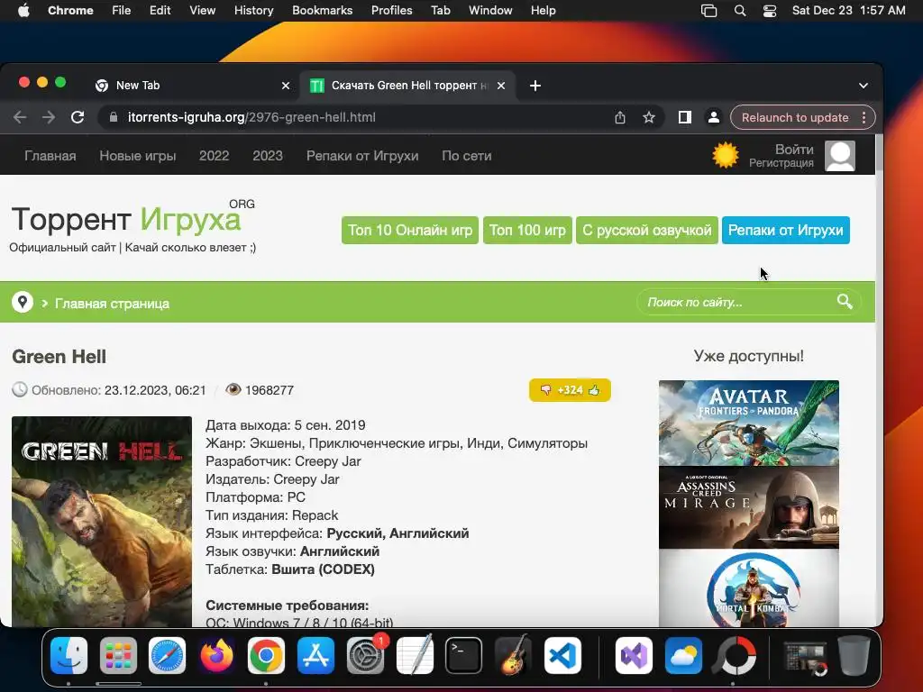The height and width of the screenshot is (692, 923).
Task: Click the thumbs up rating
Action: click(594, 390)
